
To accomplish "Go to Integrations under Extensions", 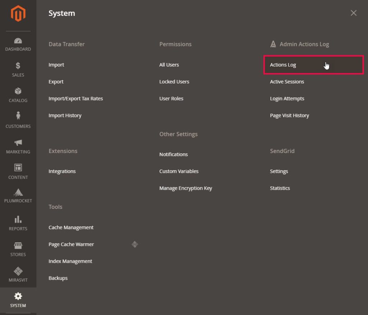I will (62, 171).
